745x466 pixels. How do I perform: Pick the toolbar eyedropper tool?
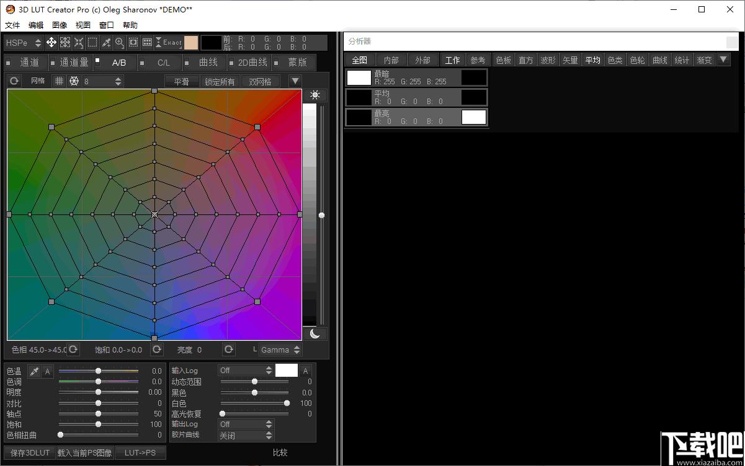(x=106, y=43)
